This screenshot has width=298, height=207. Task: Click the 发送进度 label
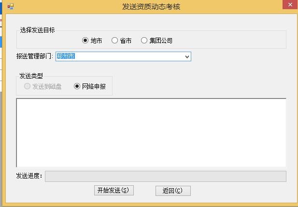click(29, 176)
